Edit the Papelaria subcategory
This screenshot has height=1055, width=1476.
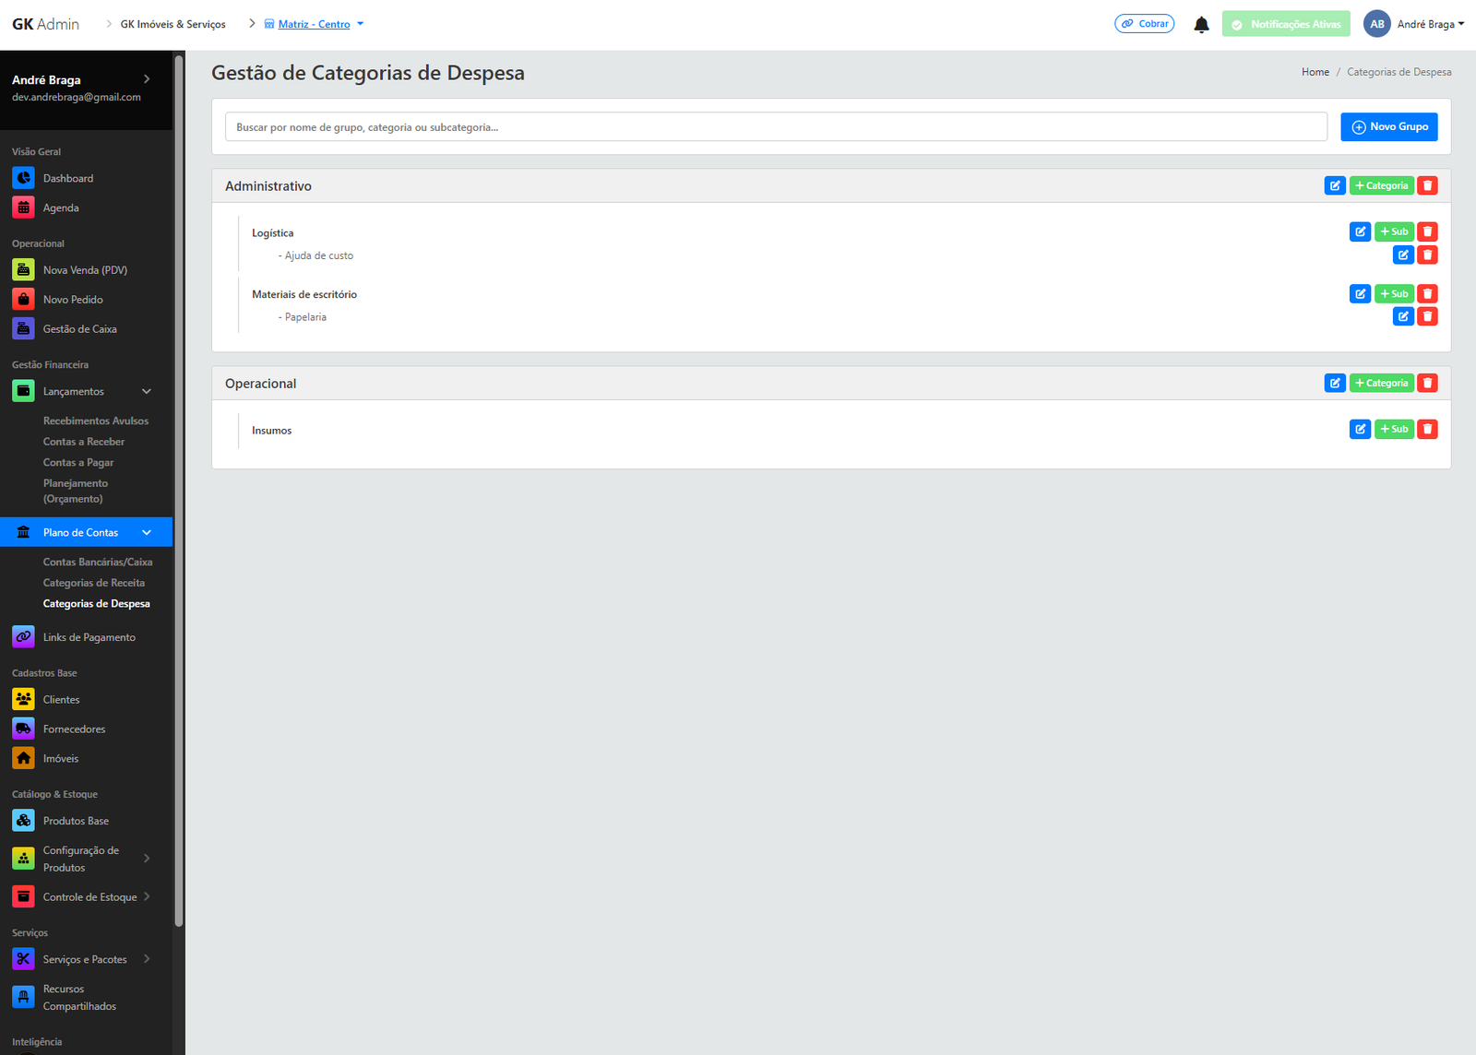1403,316
